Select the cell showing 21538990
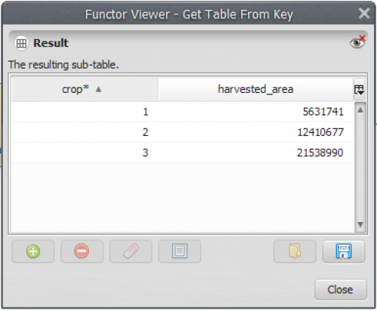 point(256,152)
